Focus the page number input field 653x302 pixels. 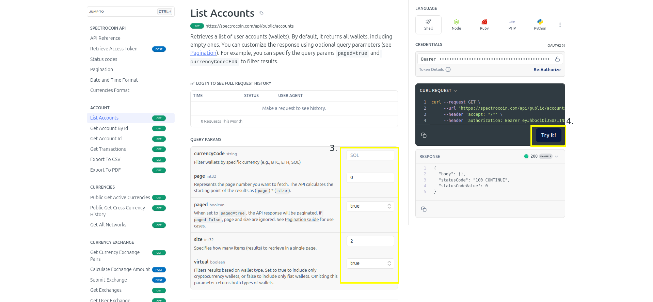point(370,177)
